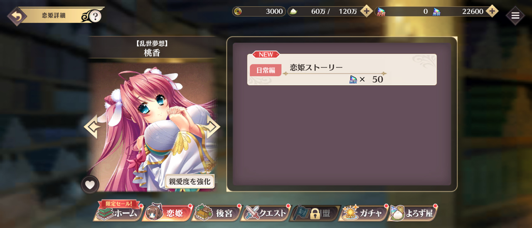Image resolution: width=532 pixels, height=228 pixels.
Task: Add more rice with the plus button
Action: pos(366,11)
